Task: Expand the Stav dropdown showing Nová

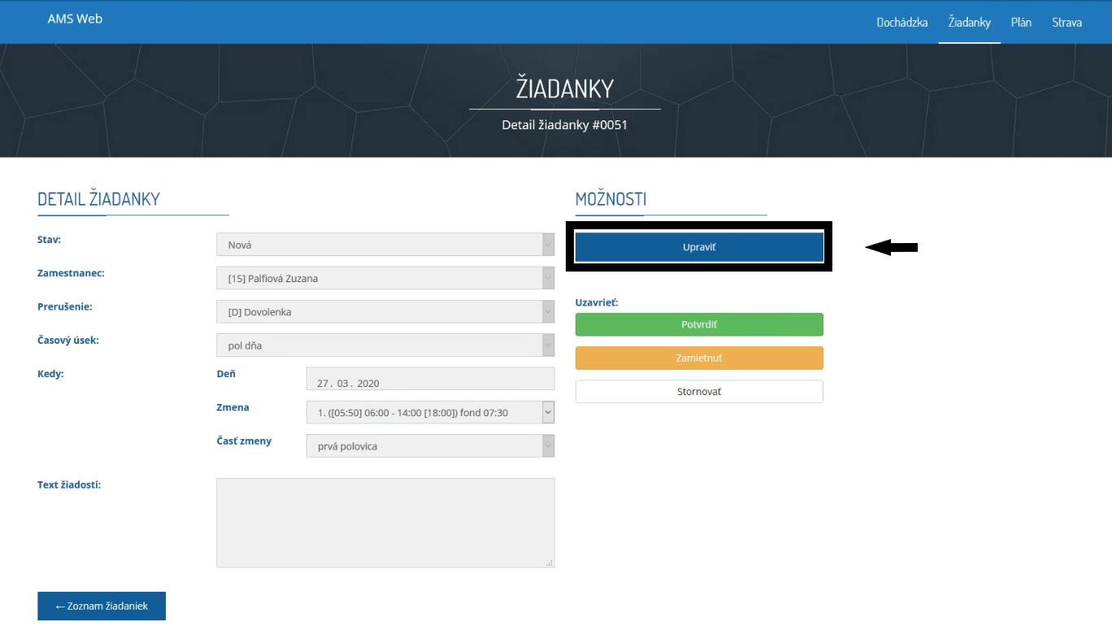Action: point(384,245)
